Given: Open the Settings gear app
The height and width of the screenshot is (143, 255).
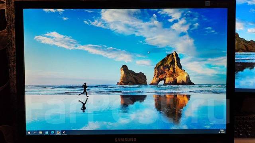Looking at the screenshot, I should pyautogui.click(x=64, y=132).
